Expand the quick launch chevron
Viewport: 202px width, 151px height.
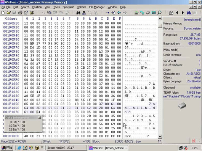click(x=42, y=147)
